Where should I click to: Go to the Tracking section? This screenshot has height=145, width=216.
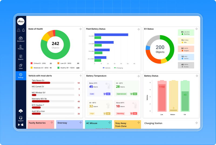pyautogui.click(x=21, y=47)
